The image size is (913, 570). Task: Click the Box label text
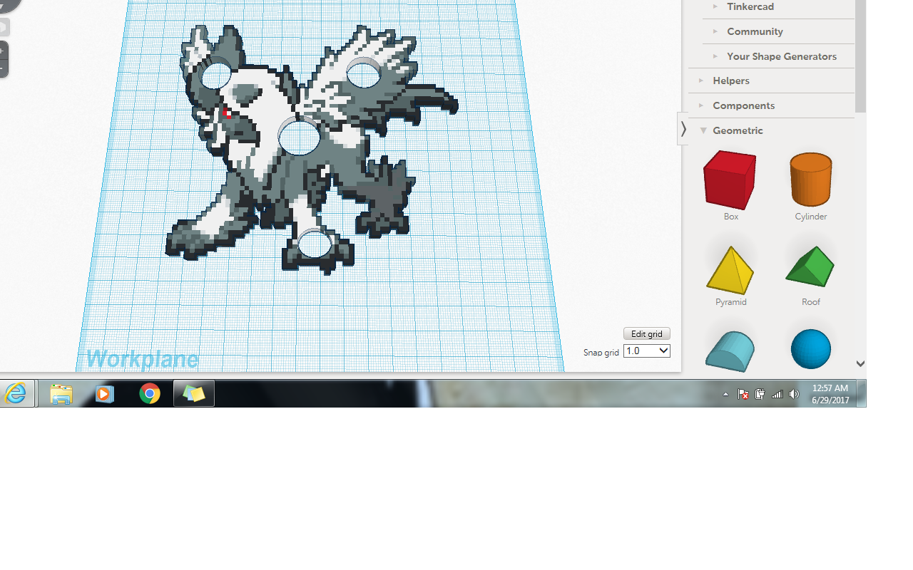pos(731,217)
